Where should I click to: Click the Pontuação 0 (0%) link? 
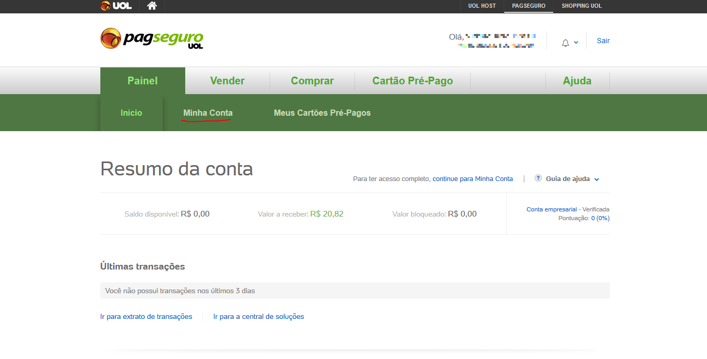(x=600, y=218)
